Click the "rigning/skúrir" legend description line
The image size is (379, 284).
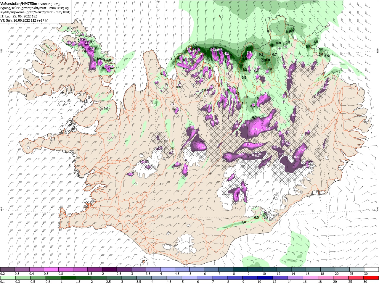[35, 8]
